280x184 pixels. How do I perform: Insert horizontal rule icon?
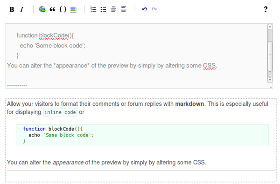pos(124,9)
